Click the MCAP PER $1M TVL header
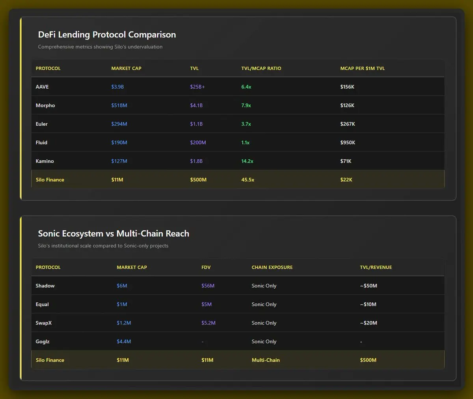Image resolution: width=473 pixels, height=399 pixels. [x=363, y=68]
